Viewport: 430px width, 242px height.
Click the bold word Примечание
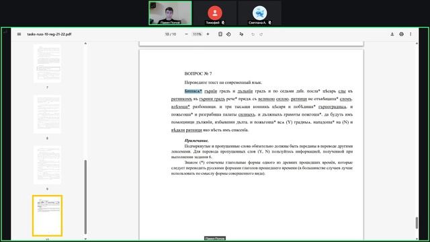tap(196, 140)
